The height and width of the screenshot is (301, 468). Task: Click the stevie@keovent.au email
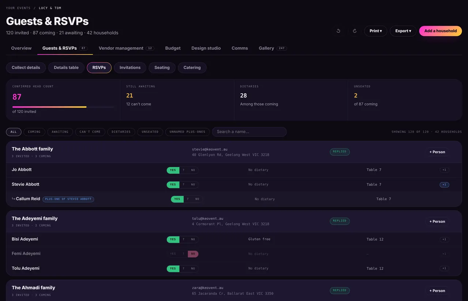[210, 150]
